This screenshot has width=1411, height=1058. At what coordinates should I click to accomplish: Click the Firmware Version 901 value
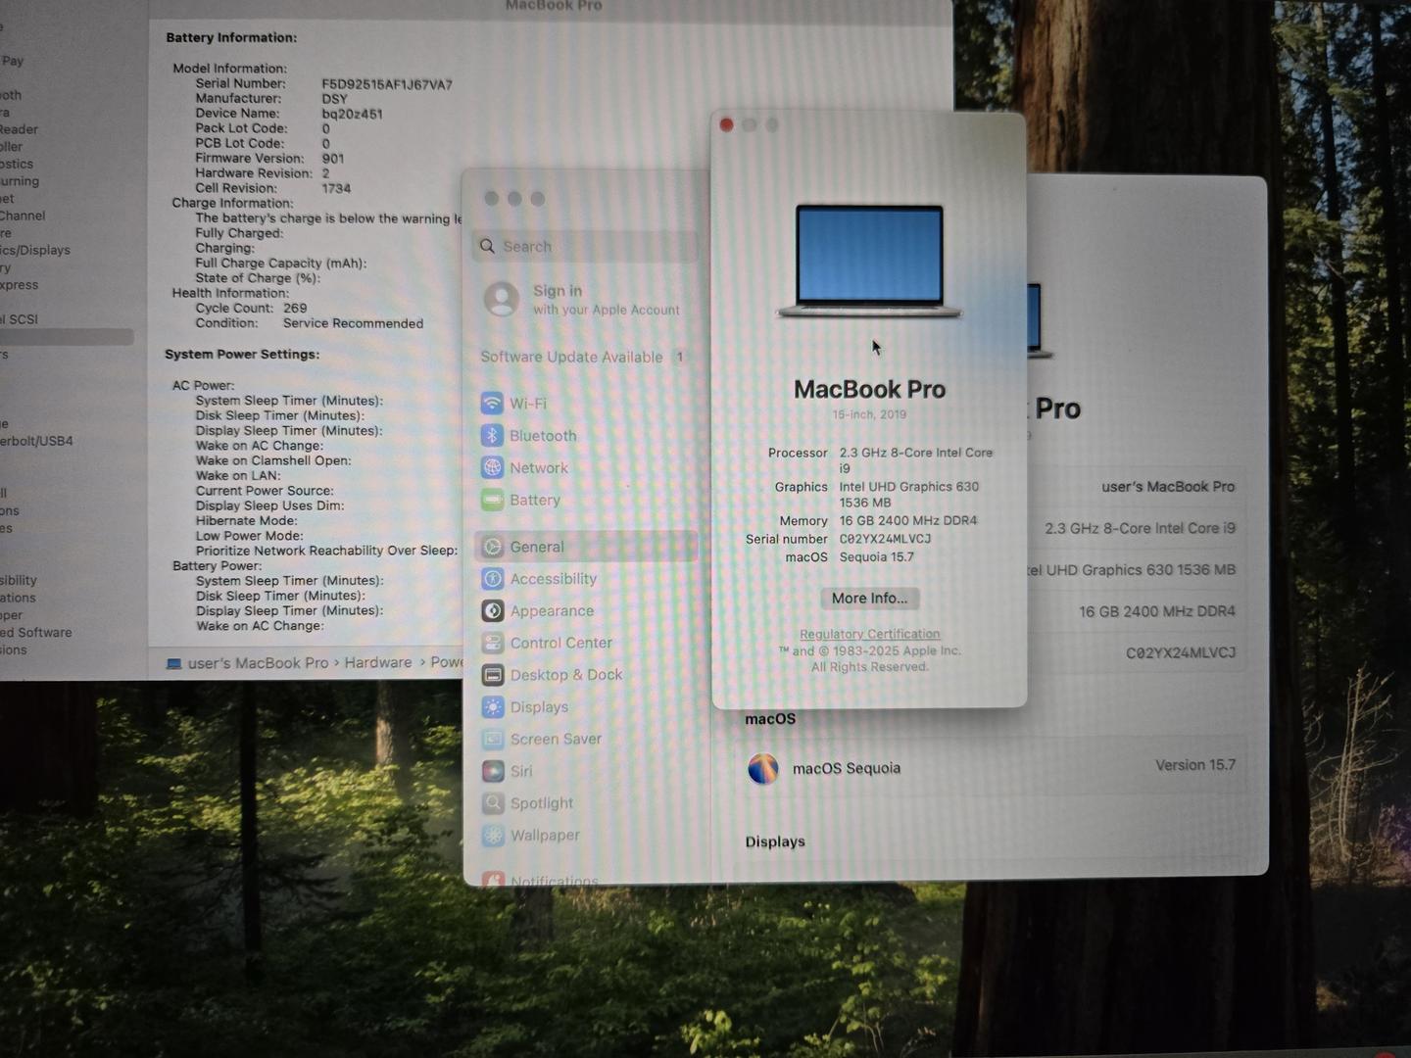point(332,158)
